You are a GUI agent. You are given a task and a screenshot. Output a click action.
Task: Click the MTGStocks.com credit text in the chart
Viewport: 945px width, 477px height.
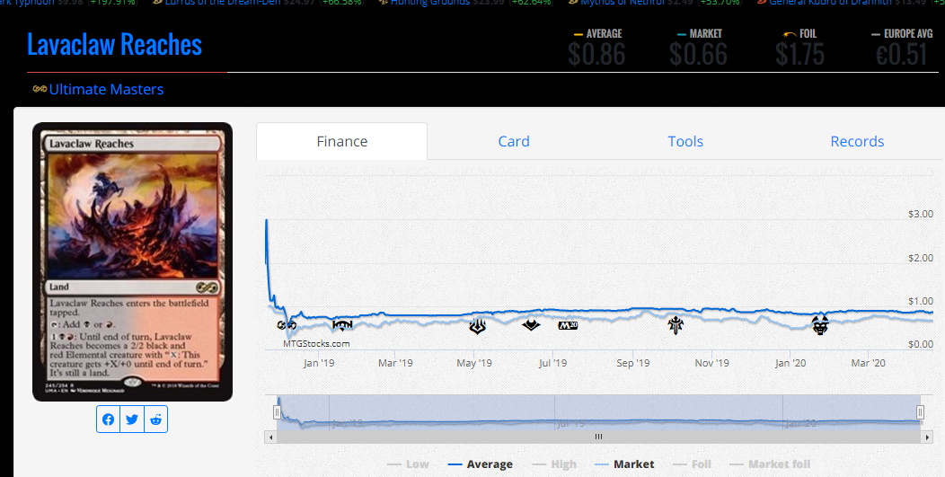coord(316,344)
